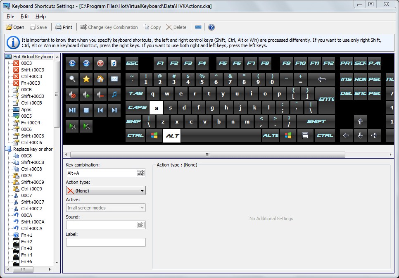Viewport: 399px width, 278px height.
Task: Open the Edit menu
Action: (25, 17)
